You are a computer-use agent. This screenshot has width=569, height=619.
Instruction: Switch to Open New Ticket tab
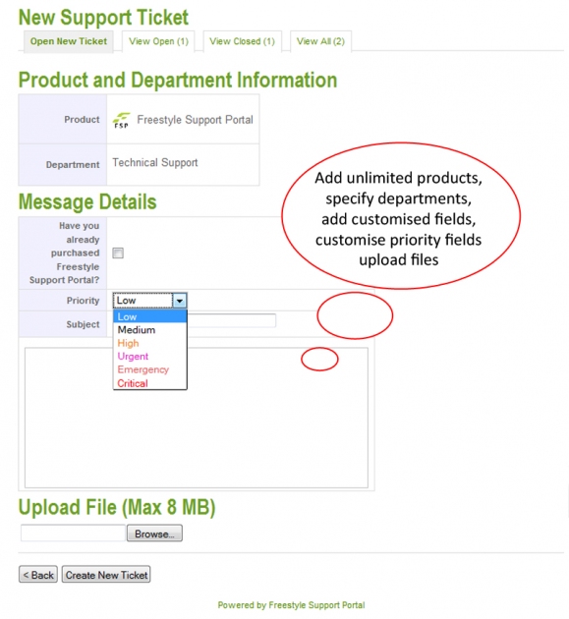coord(69,41)
